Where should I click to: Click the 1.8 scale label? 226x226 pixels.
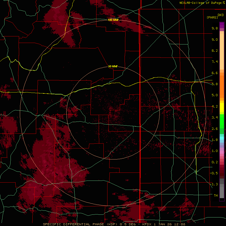point(215,140)
